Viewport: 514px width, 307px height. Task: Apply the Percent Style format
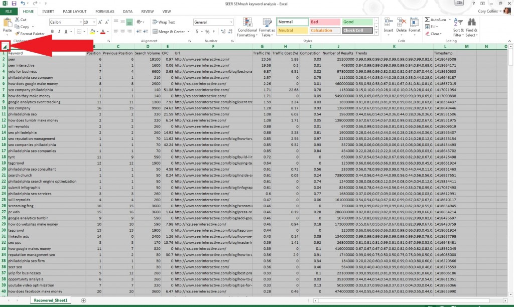click(207, 32)
